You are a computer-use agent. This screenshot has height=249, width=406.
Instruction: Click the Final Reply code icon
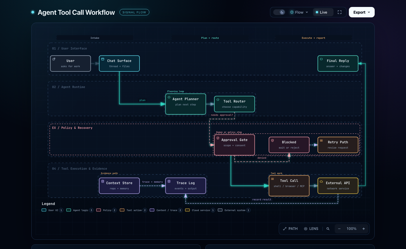tap(321, 59)
